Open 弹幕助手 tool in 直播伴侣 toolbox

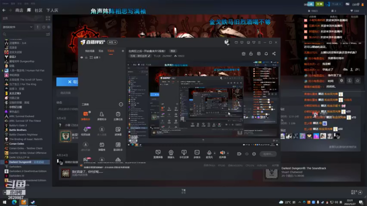tap(86, 116)
